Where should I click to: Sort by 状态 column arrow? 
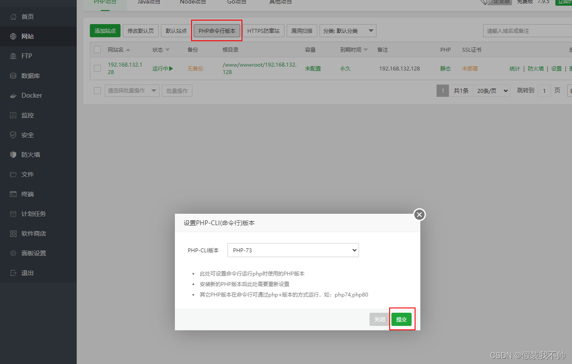[167, 50]
